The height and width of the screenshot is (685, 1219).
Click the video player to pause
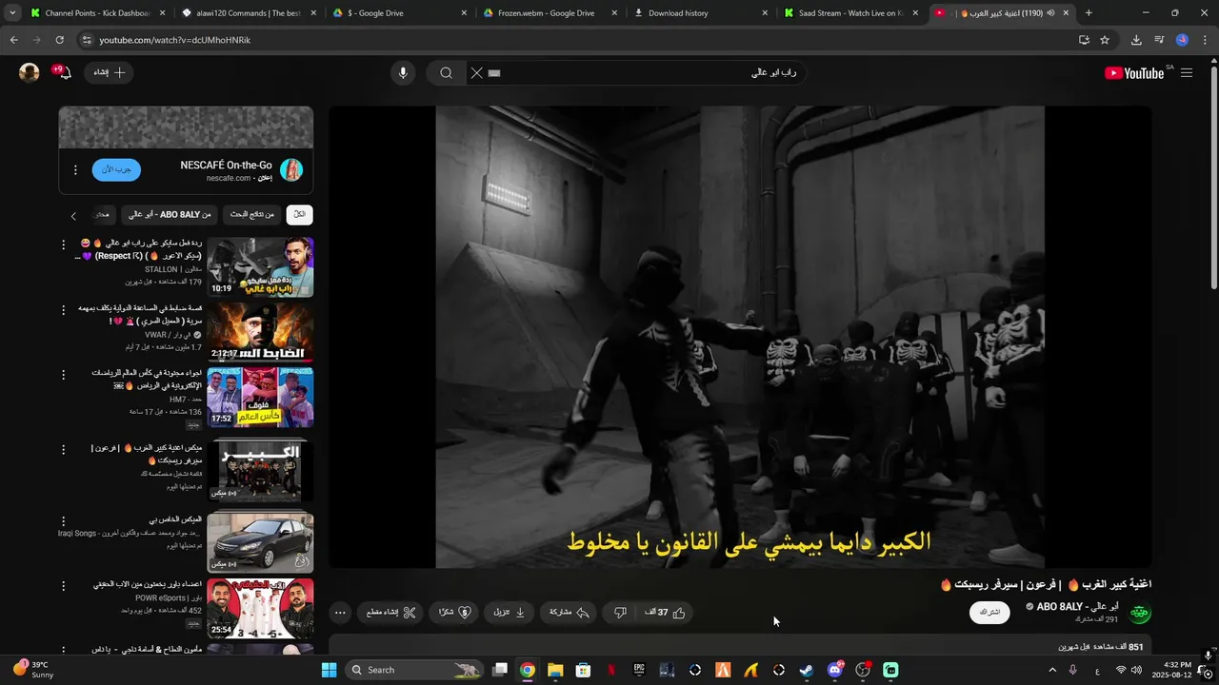[x=740, y=337]
